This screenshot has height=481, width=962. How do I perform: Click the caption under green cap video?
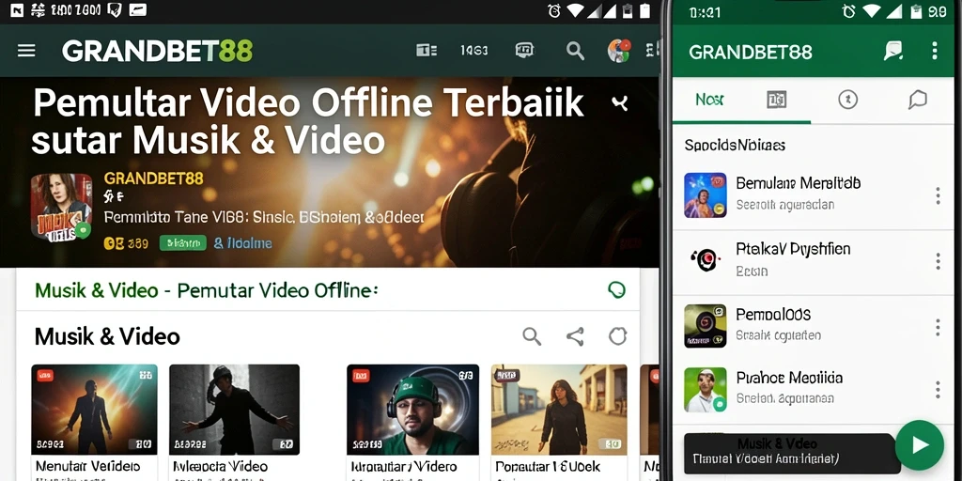point(404,467)
